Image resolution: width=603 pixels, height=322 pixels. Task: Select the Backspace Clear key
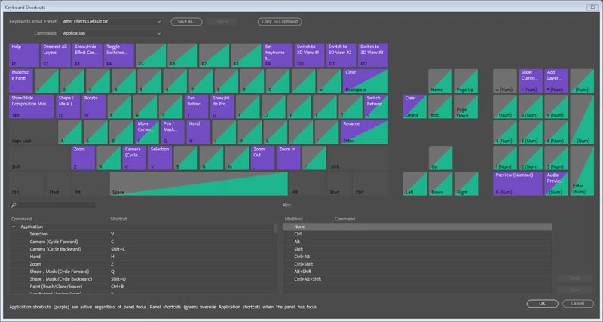point(366,81)
